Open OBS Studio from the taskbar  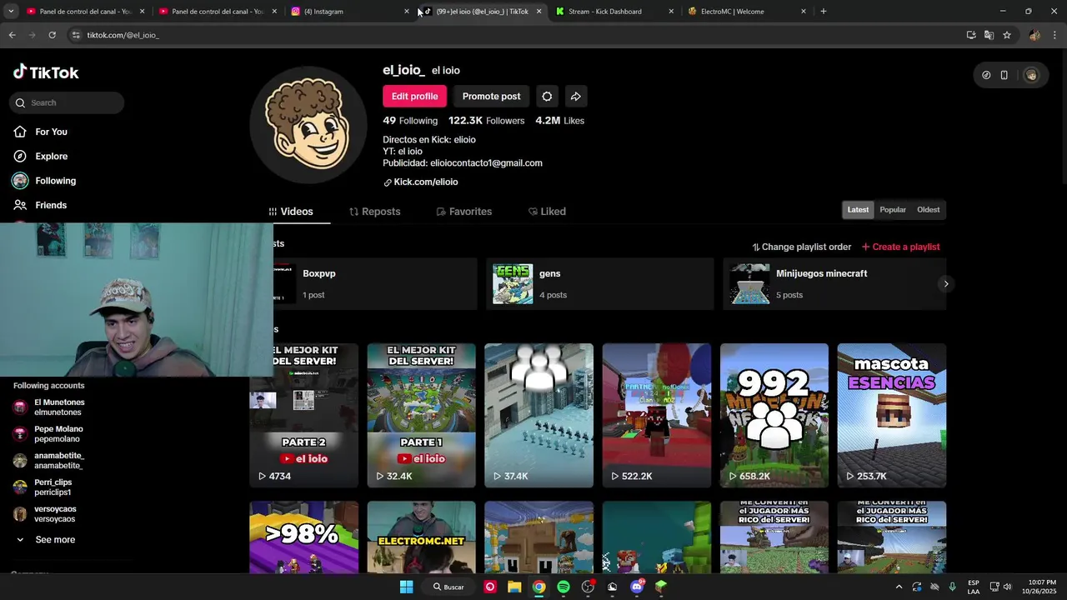coord(588,587)
